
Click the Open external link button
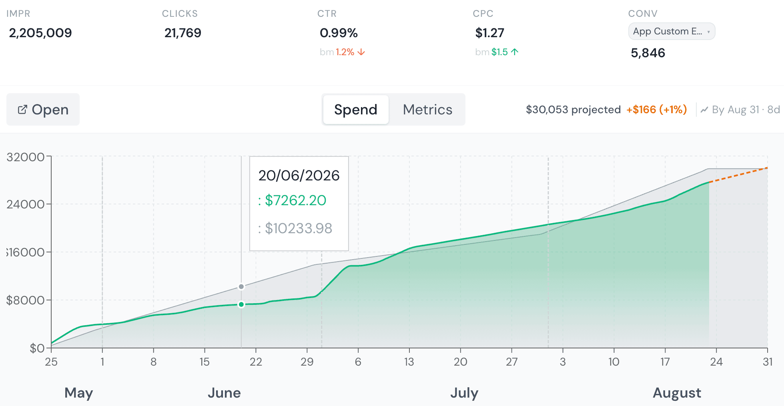[x=43, y=110]
